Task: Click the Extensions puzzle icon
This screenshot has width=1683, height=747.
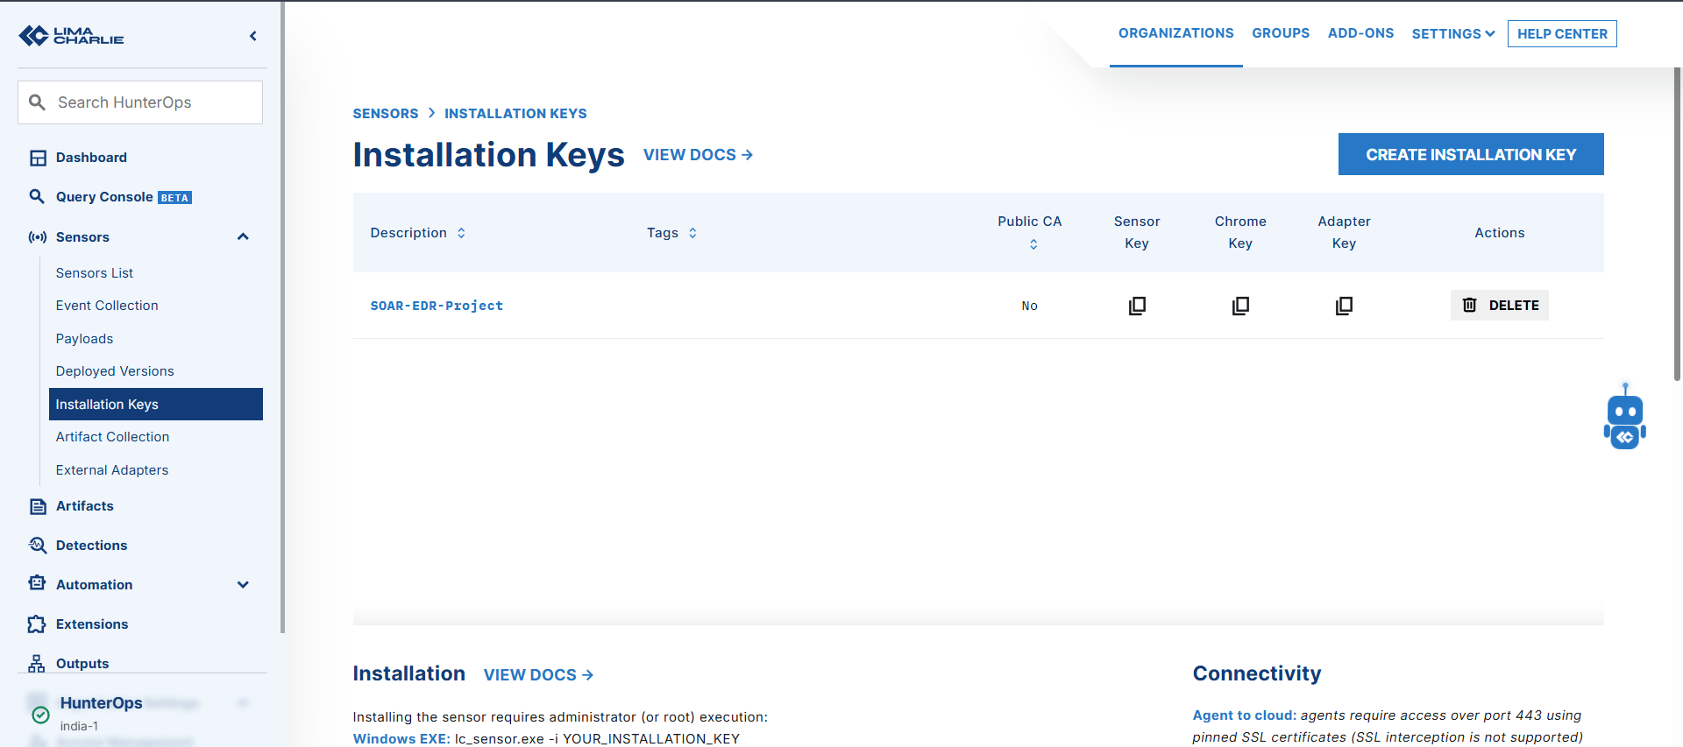Action: click(37, 624)
